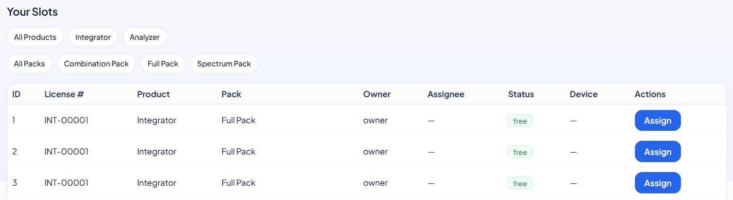Screen dimensions: 733x200
Task: Filter by Spectrum Pack
Action: 224,64
